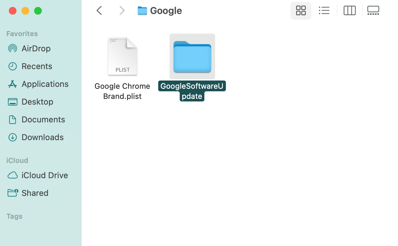Viewport: 398px width, 246px height.
Task: Navigate back using the arrow
Action: pos(99,10)
